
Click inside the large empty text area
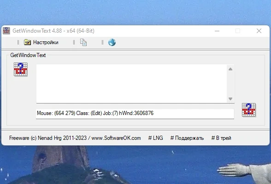pos(131,84)
